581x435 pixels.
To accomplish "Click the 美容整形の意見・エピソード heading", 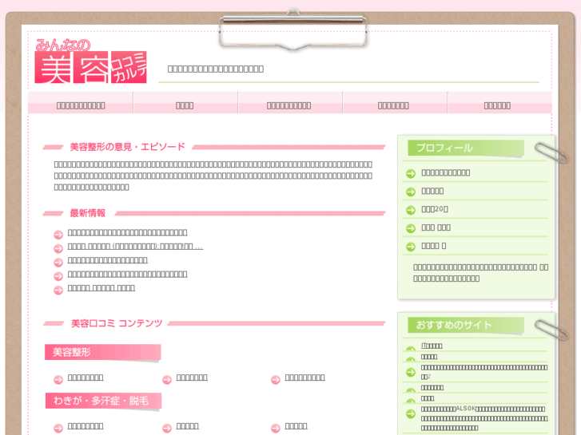I will [127, 147].
